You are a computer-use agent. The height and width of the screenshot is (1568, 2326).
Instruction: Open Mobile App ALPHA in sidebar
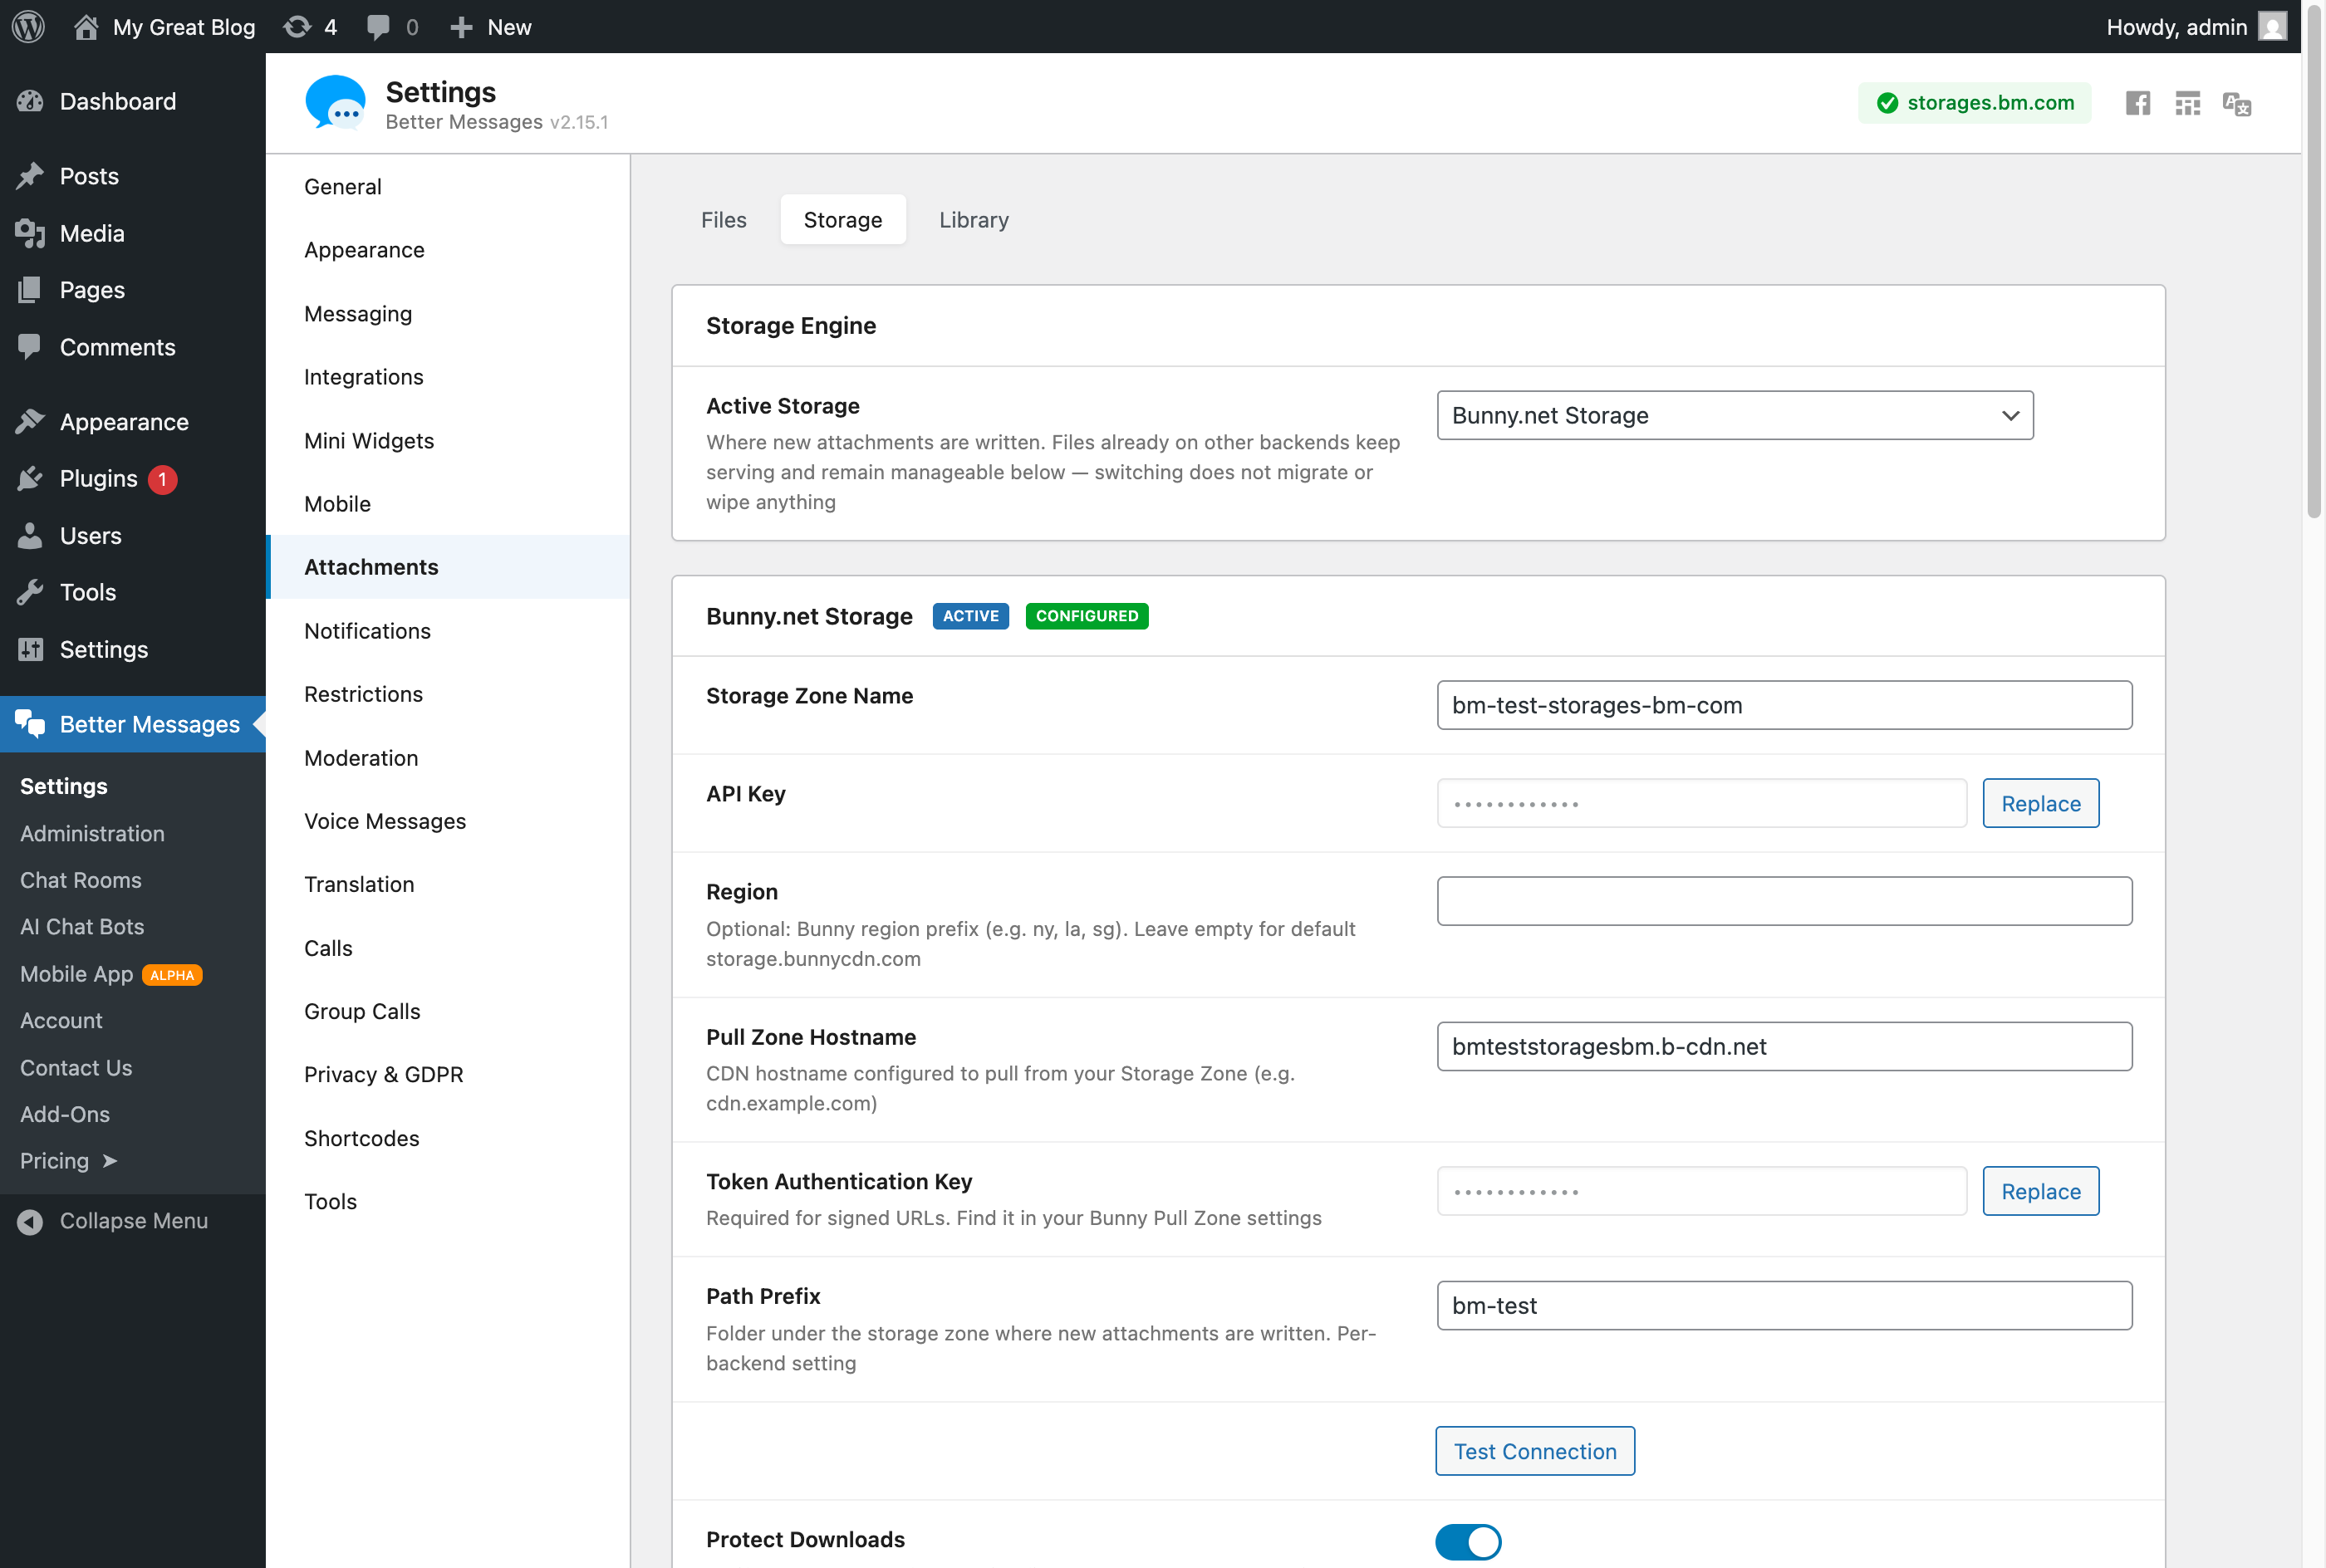(111, 974)
